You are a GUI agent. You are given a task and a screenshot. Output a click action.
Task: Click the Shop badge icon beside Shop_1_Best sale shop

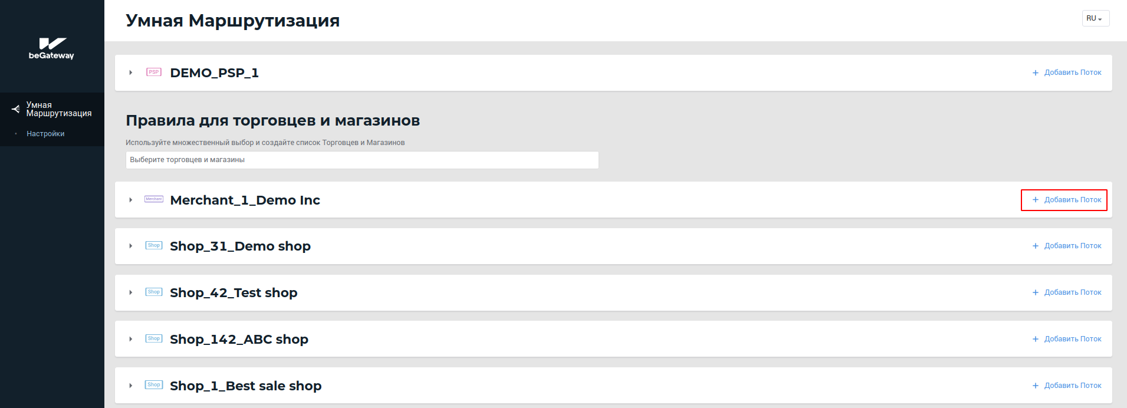tap(154, 385)
